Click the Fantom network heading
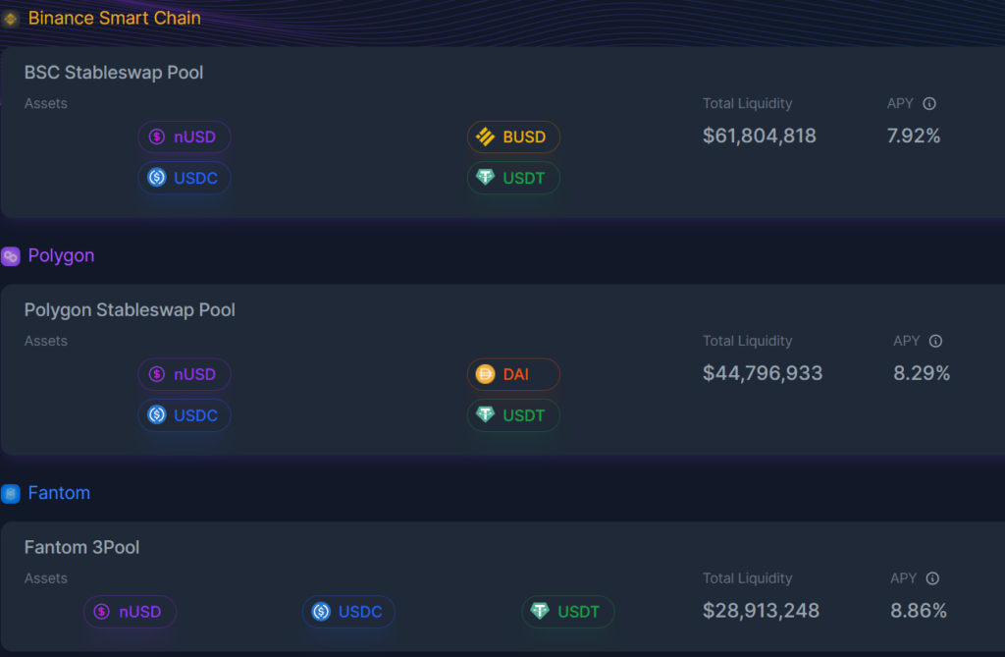This screenshot has height=657, width=1005. 59,493
